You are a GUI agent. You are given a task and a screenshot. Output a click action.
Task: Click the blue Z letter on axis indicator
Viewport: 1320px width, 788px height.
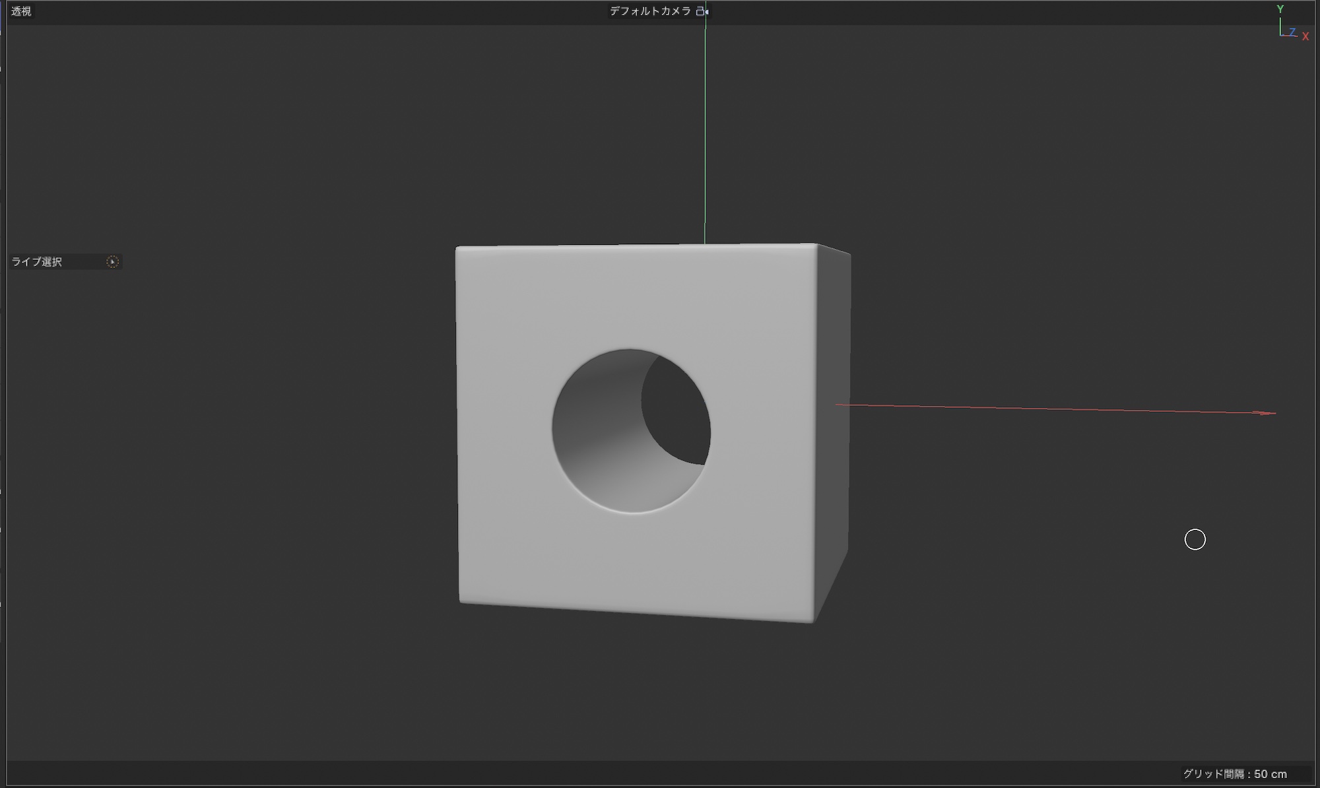click(x=1292, y=32)
